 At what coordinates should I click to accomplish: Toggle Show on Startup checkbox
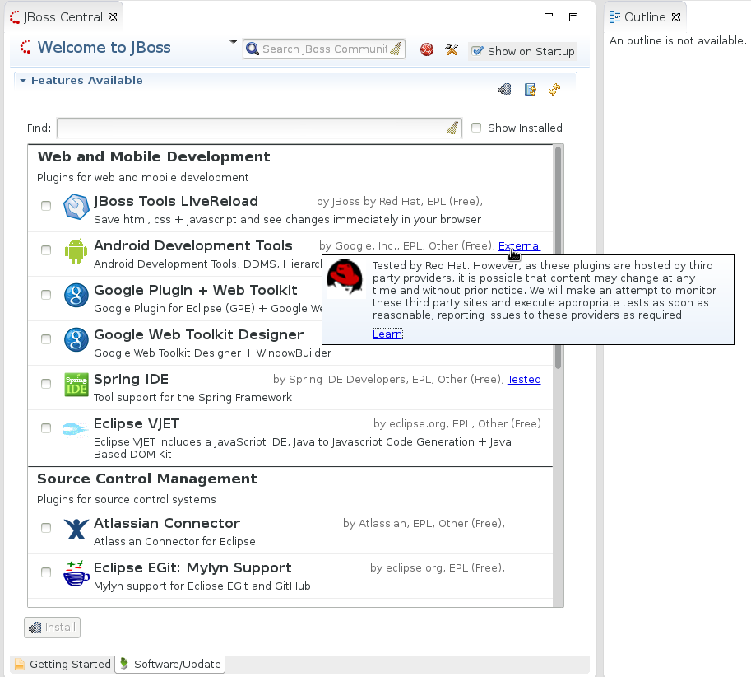[x=478, y=51]
